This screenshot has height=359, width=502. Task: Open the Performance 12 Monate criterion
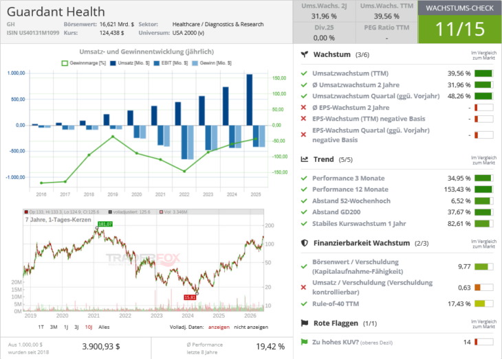350,189
